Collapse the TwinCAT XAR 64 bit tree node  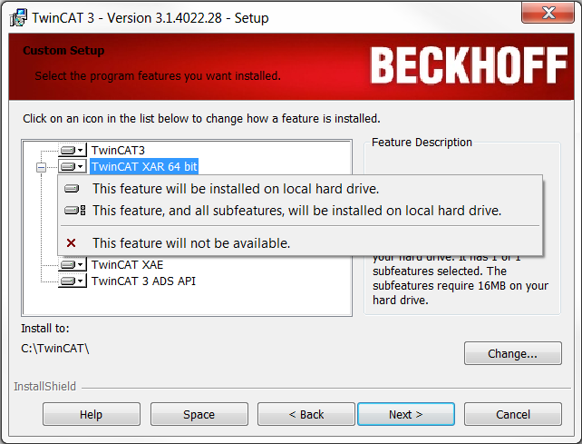[x=41, y=167]
